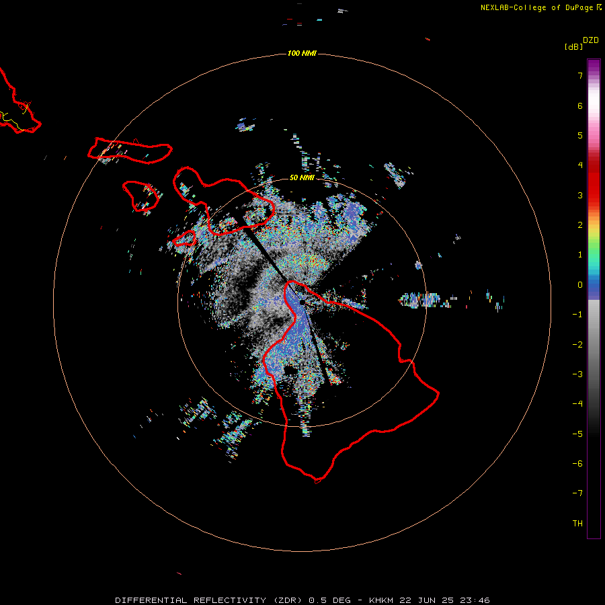Viewport: 605px width, 605px height.
Task: Click the -5 value on color scale
Action: pyautogui.click(x=577, y=434)
